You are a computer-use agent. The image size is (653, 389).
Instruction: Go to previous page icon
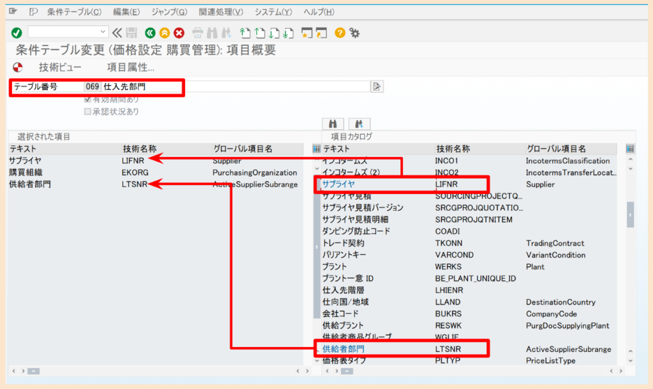[x=260, y=33]
